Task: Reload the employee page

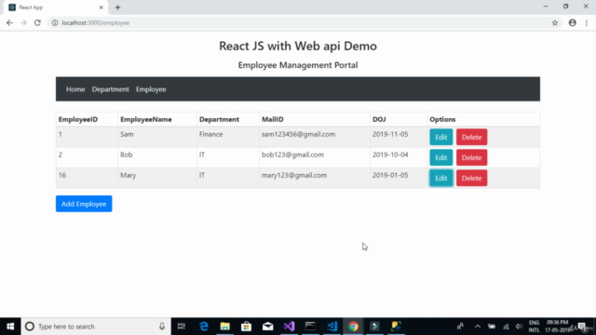Action: pyautogui.click(x=37, y=22)
